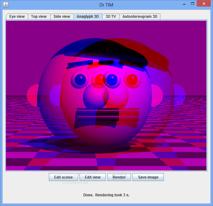
Task: Click the rendered anaglyph image of the head
Action: 106,96
